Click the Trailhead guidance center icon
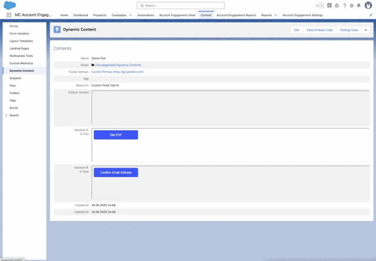376x261 pixels. [x=337, y=5]
